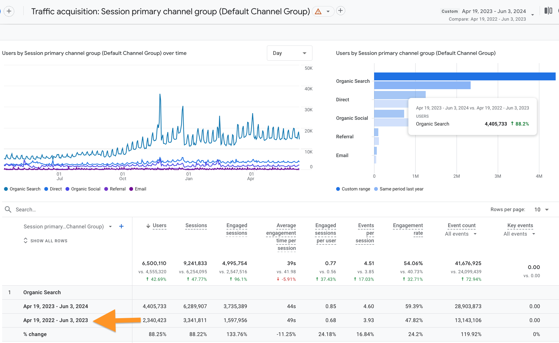The height and width of the screenshot is (343, 559).
Task: Click the 133.76% engaged sessions change cell
Action: (x=237, y=334)
